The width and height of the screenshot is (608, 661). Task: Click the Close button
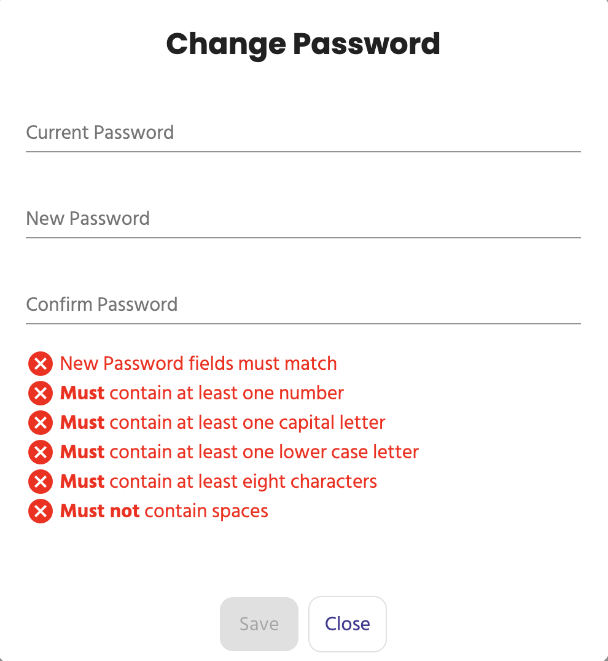coord(347,624)
